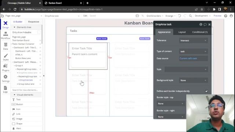Click the gift icon in toolbar
Viewport: 235px width, 132px height.
pyautogui.click(x=137, y=15)
